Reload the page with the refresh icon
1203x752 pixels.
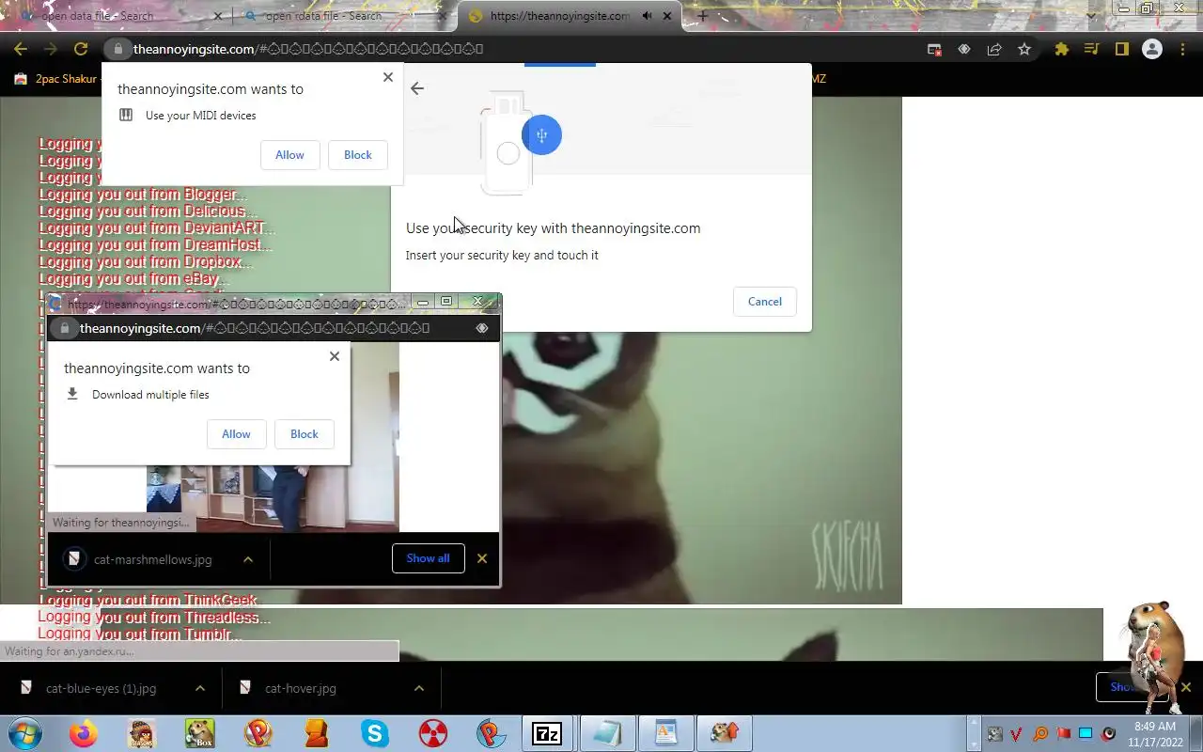coord(81,49)
